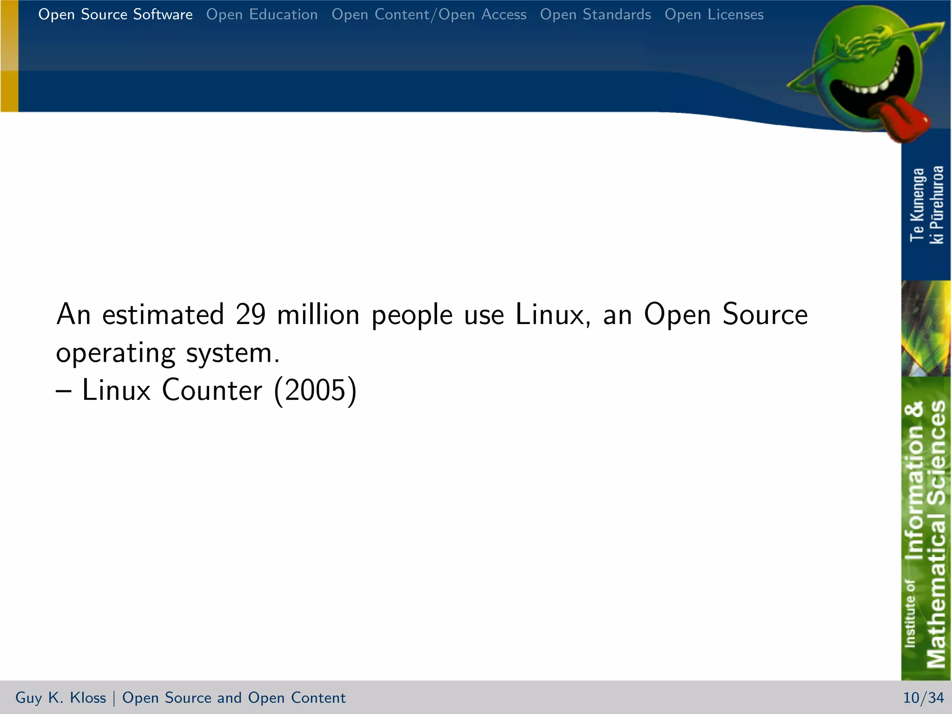952x714 pixels.
Task: Click the '29 million people use Linux' sentence
Action: pyautogui.click(x=432, y=333)
